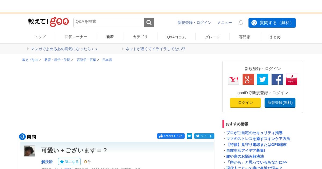This screenshot has width=322, height=169.
Task: Click the Facebook いいね! button
Action: pyautogui.click(x=171, y=136)
